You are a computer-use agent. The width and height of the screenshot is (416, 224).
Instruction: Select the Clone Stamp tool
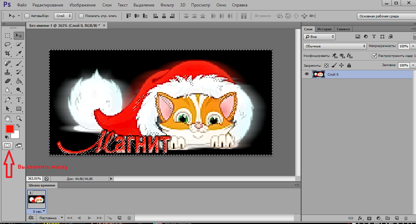coord(8,72)
